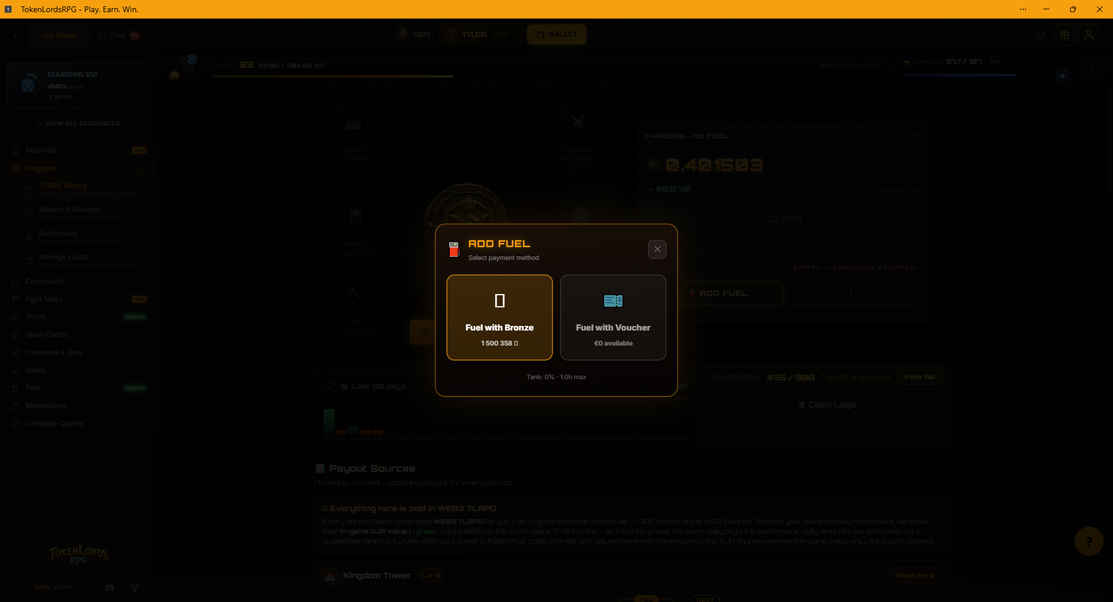Viewport: 1113px width, 602px height.
Task: Collapse the Kingdom section chevron
Action: point(143,168)
